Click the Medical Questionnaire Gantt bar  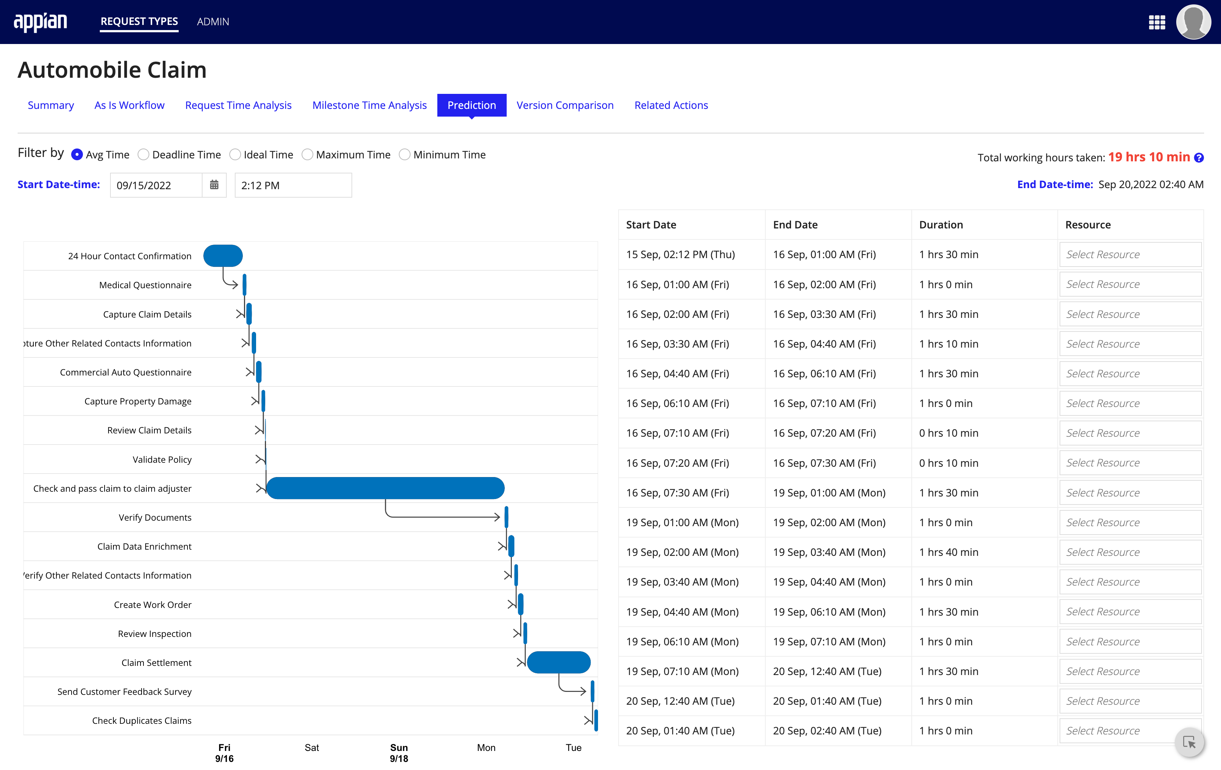pyautogui.click(x=244, y=285)
